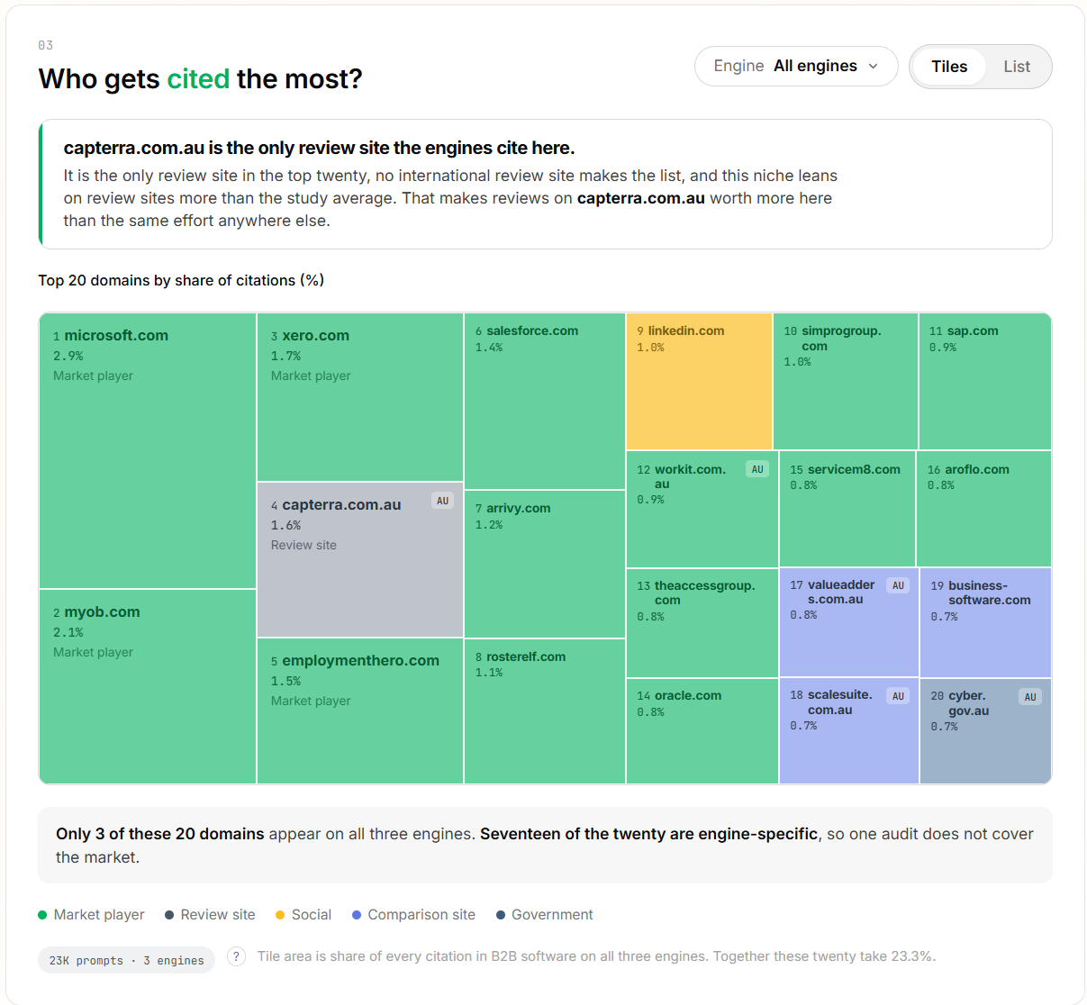Click the AU badge on valueadders.com.au tile
This screenshot has width=1087, height=1005.
(898, 585)
